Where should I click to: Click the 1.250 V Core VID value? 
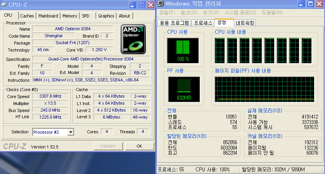point(100,50)
